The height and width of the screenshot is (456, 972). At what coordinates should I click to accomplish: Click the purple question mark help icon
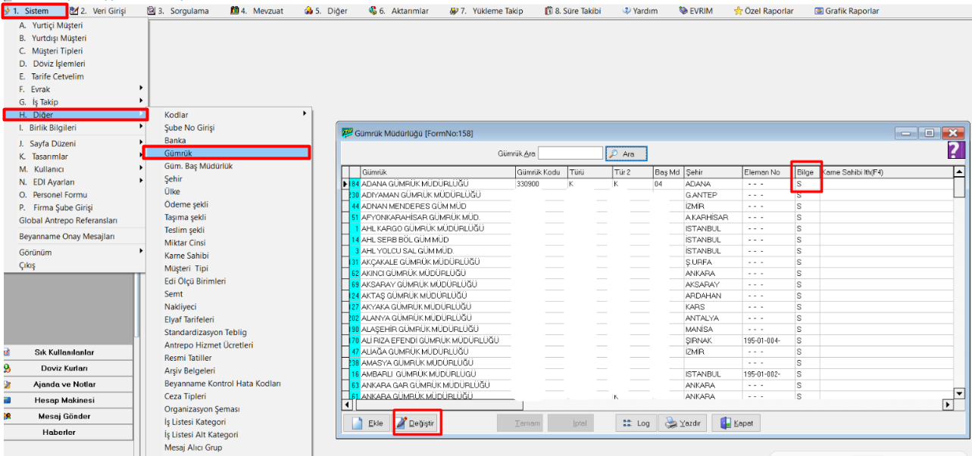tap(955, 150)
